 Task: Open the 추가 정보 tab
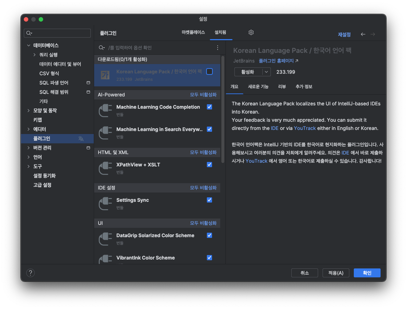pos(304,86)
